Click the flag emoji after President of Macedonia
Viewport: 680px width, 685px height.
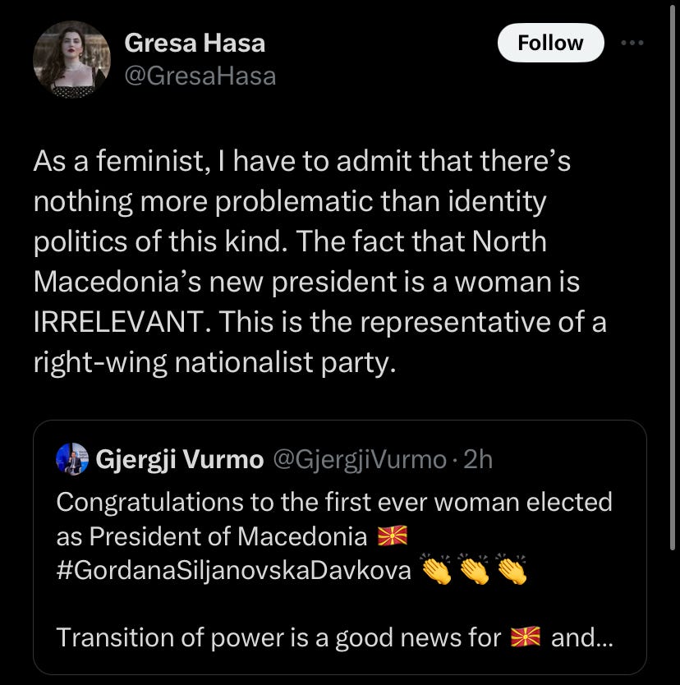(x=393, y=536)
